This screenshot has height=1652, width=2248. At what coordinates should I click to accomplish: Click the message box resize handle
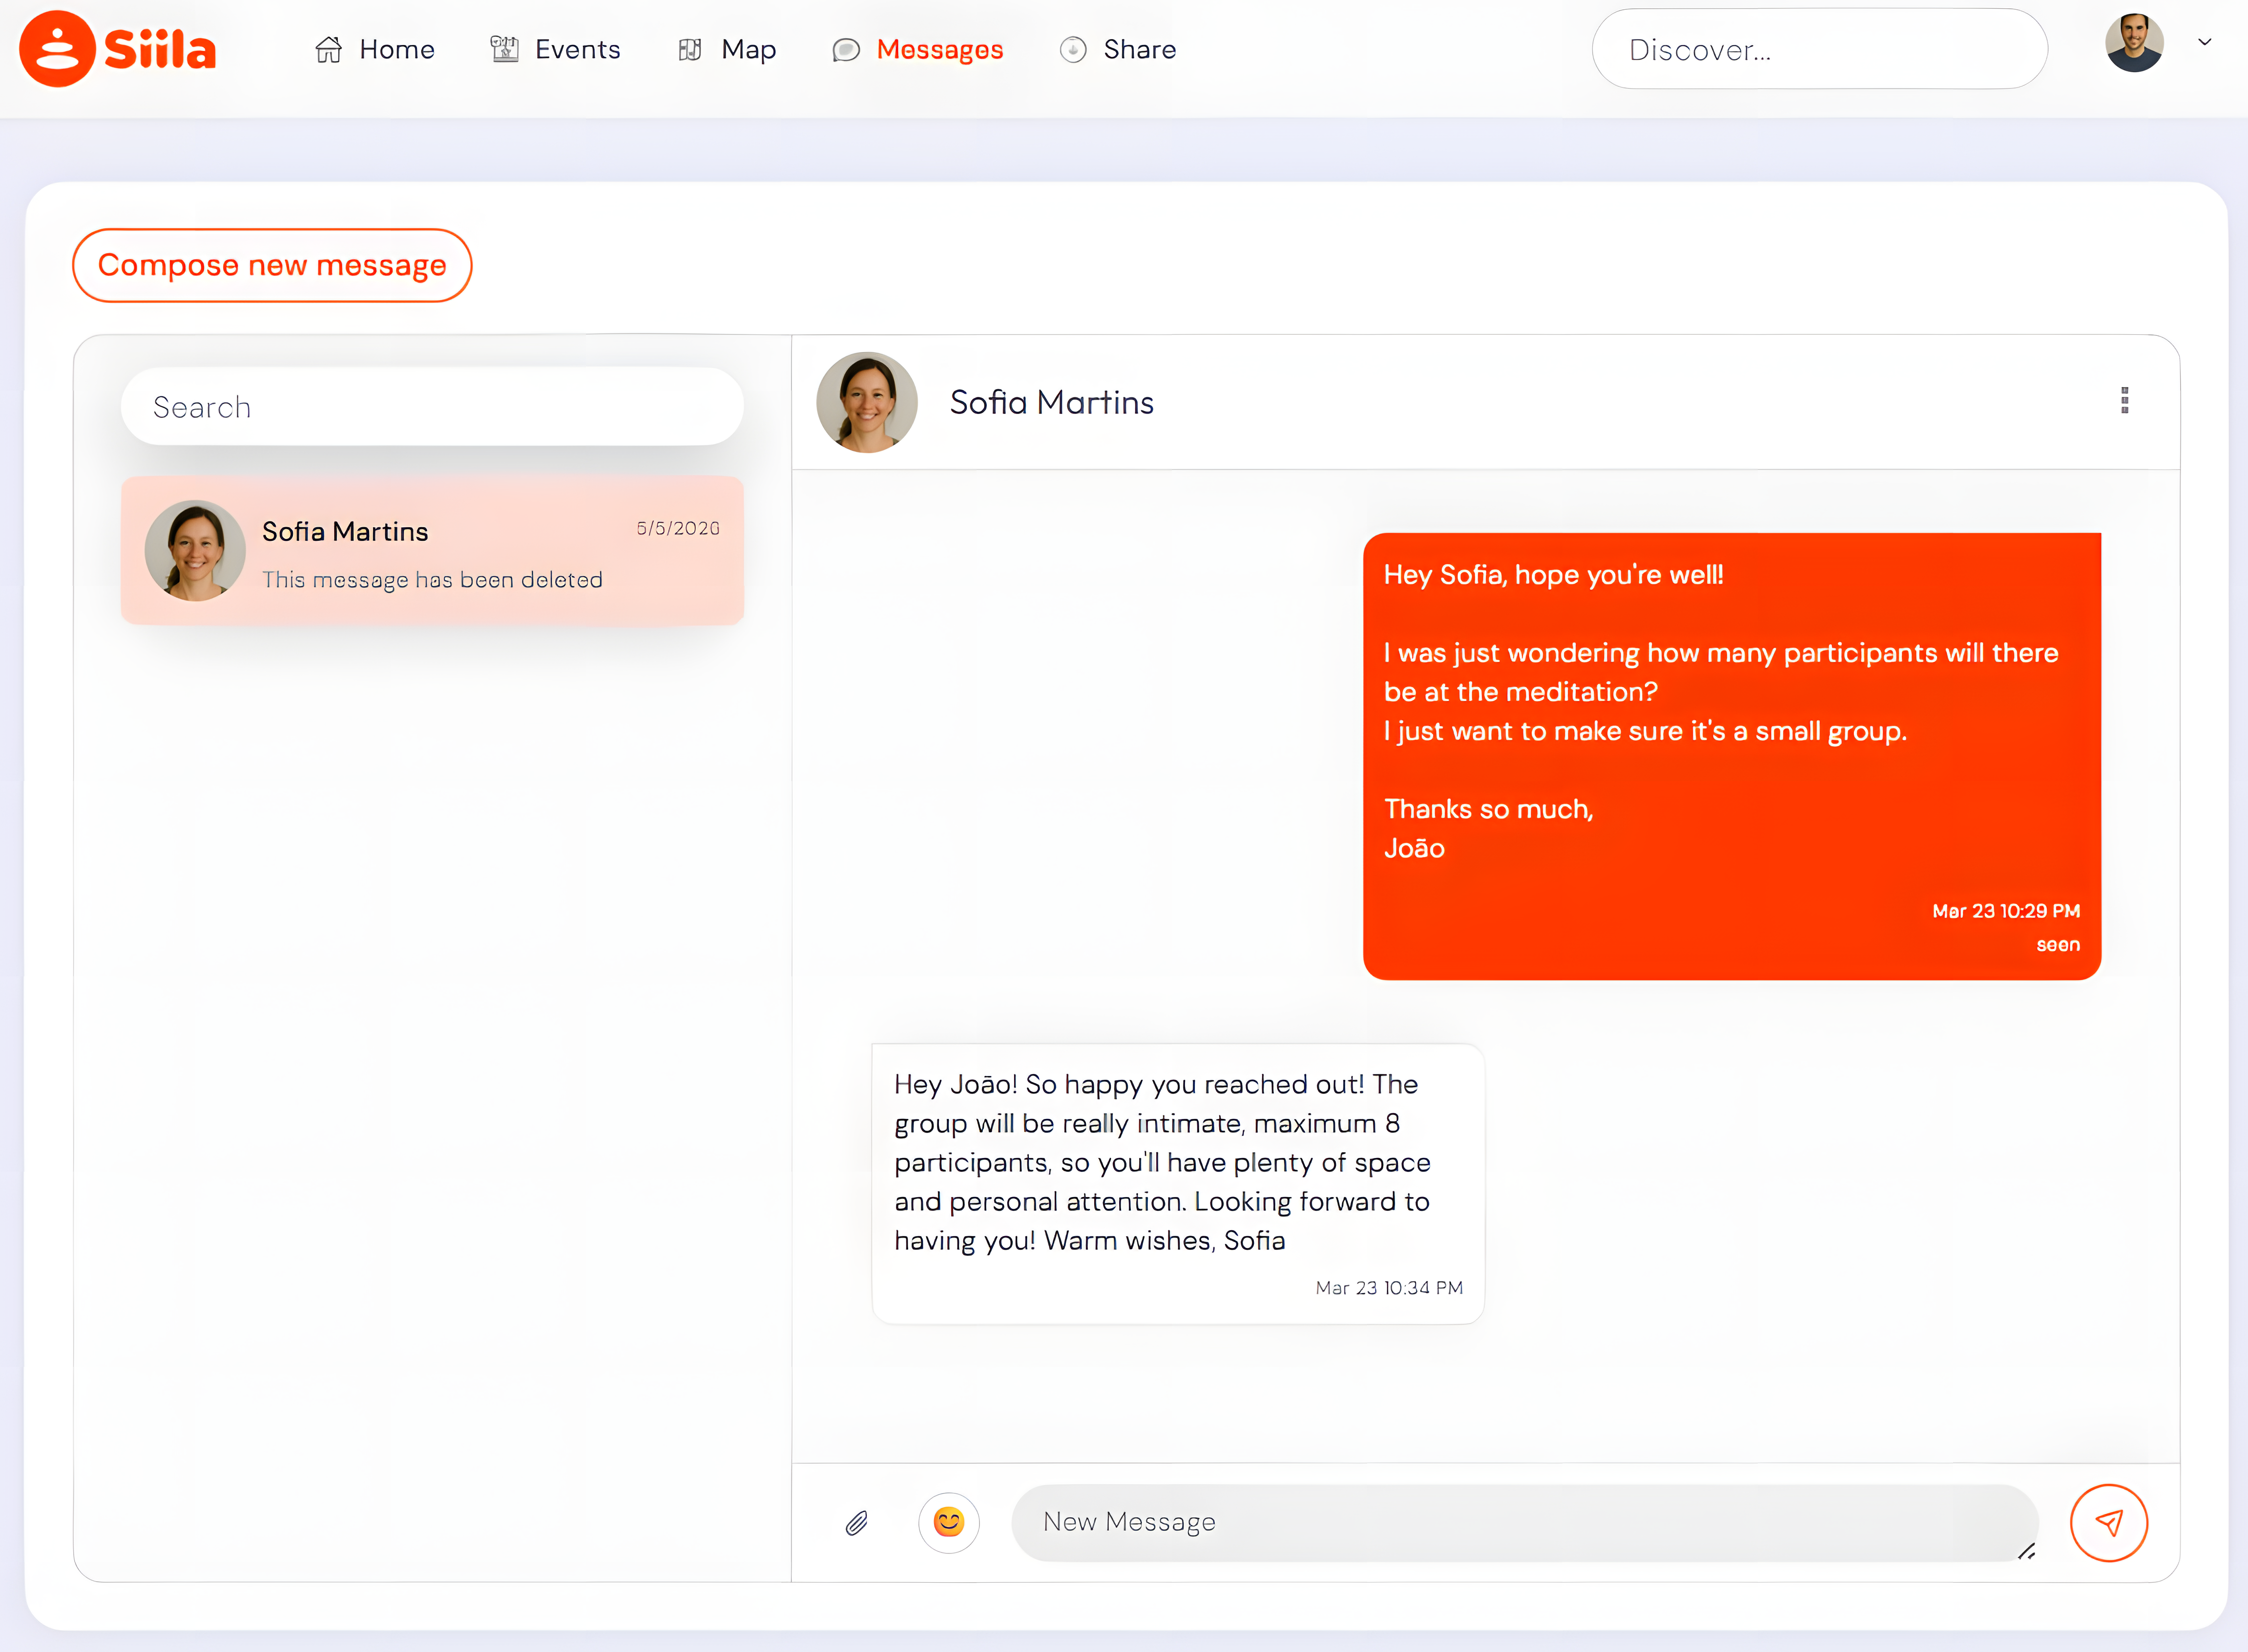coord(2026,1551)
